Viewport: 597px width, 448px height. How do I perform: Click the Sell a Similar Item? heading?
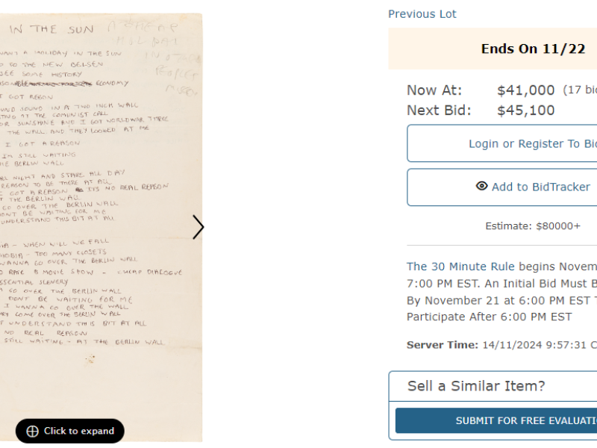coord(476,386)
